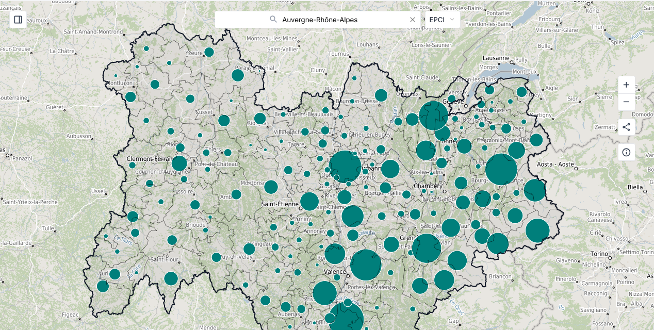This screenshot has width=654, height=330.
Task: Select the Saint-Amand-Montrond label
Action: coord(93,31)
